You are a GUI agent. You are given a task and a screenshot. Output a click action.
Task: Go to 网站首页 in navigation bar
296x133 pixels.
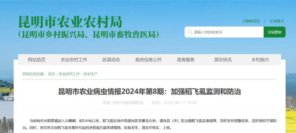pyautogui.click(x=37, y=60)
